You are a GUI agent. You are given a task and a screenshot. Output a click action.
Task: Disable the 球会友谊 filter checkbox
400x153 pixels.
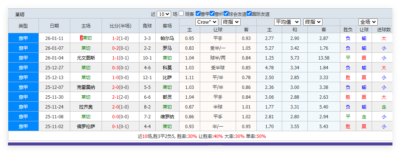[226, 14]
